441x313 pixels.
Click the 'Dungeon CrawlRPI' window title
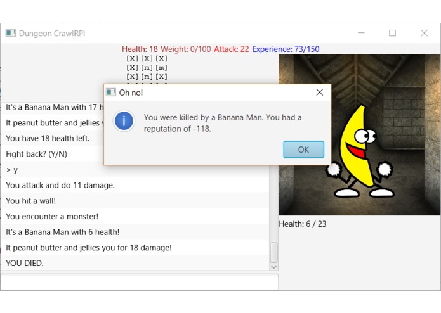52,34
